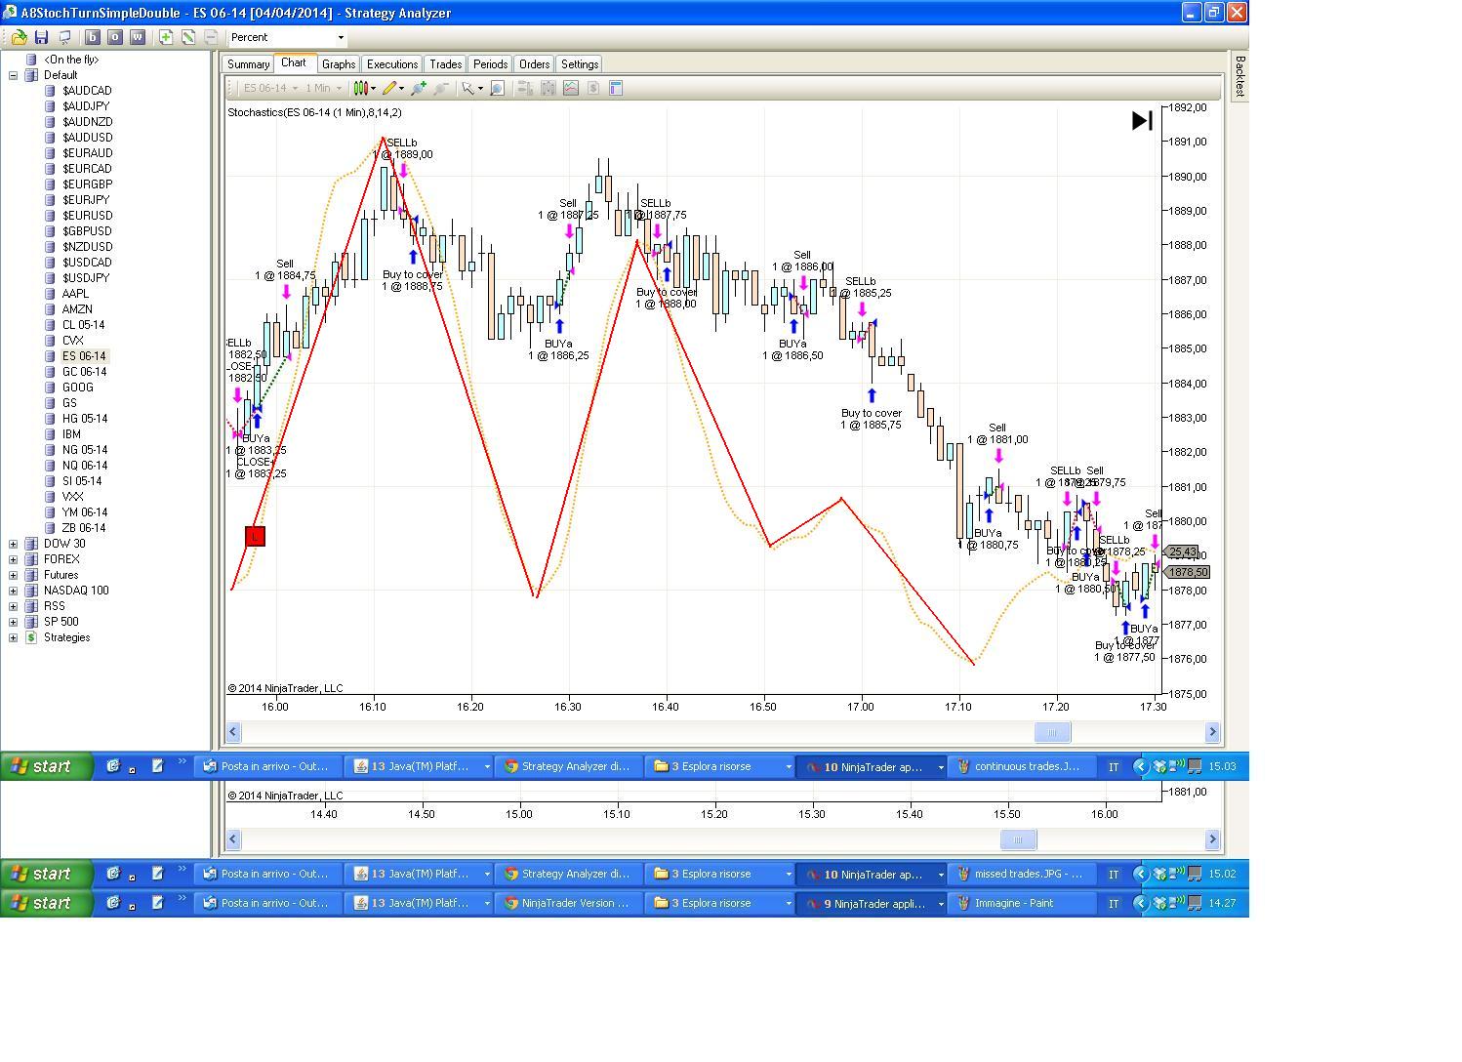Select the 'w' walk-forward mode button
Image resolution: width=1462 pixels, height=1062 pixels.
pyautogui.click(x=138, y=37)
